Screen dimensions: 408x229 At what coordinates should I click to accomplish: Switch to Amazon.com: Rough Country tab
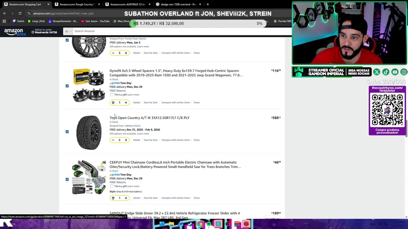click(x=77, y=4)
